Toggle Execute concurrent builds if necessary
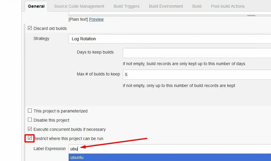This screenshot has width=271, height=161. (30, 129)
